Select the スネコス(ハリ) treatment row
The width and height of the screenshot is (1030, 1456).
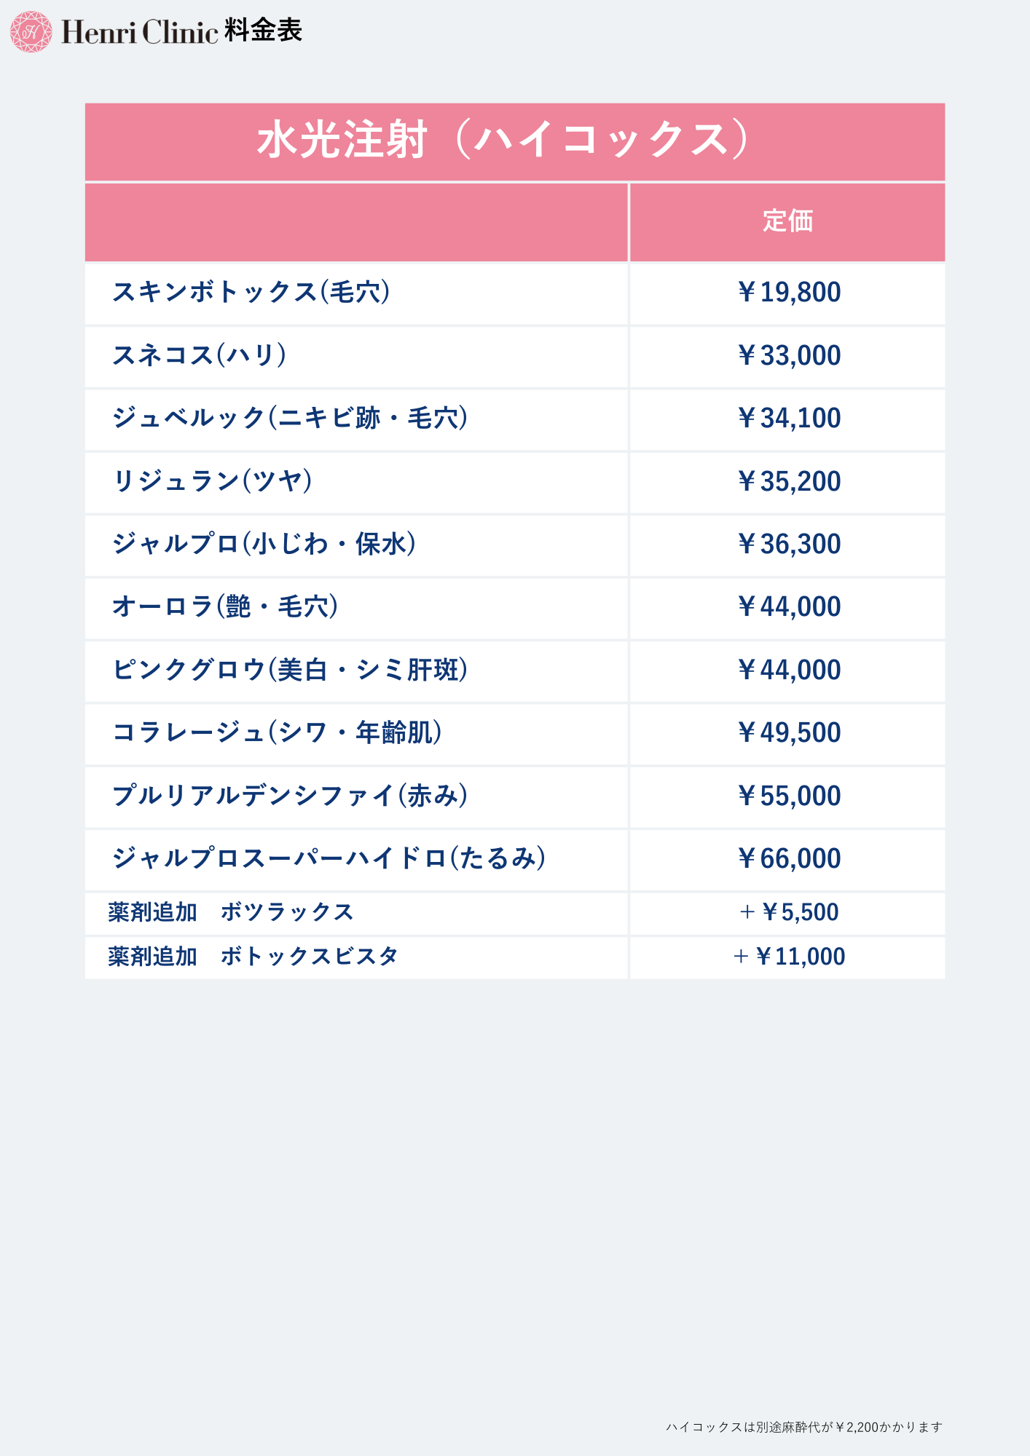(x=199, y=355)
